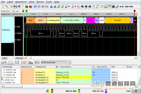Click the Save floppy disk icon
This screenshot has height=94, width=141.
[x=15, y=7]
